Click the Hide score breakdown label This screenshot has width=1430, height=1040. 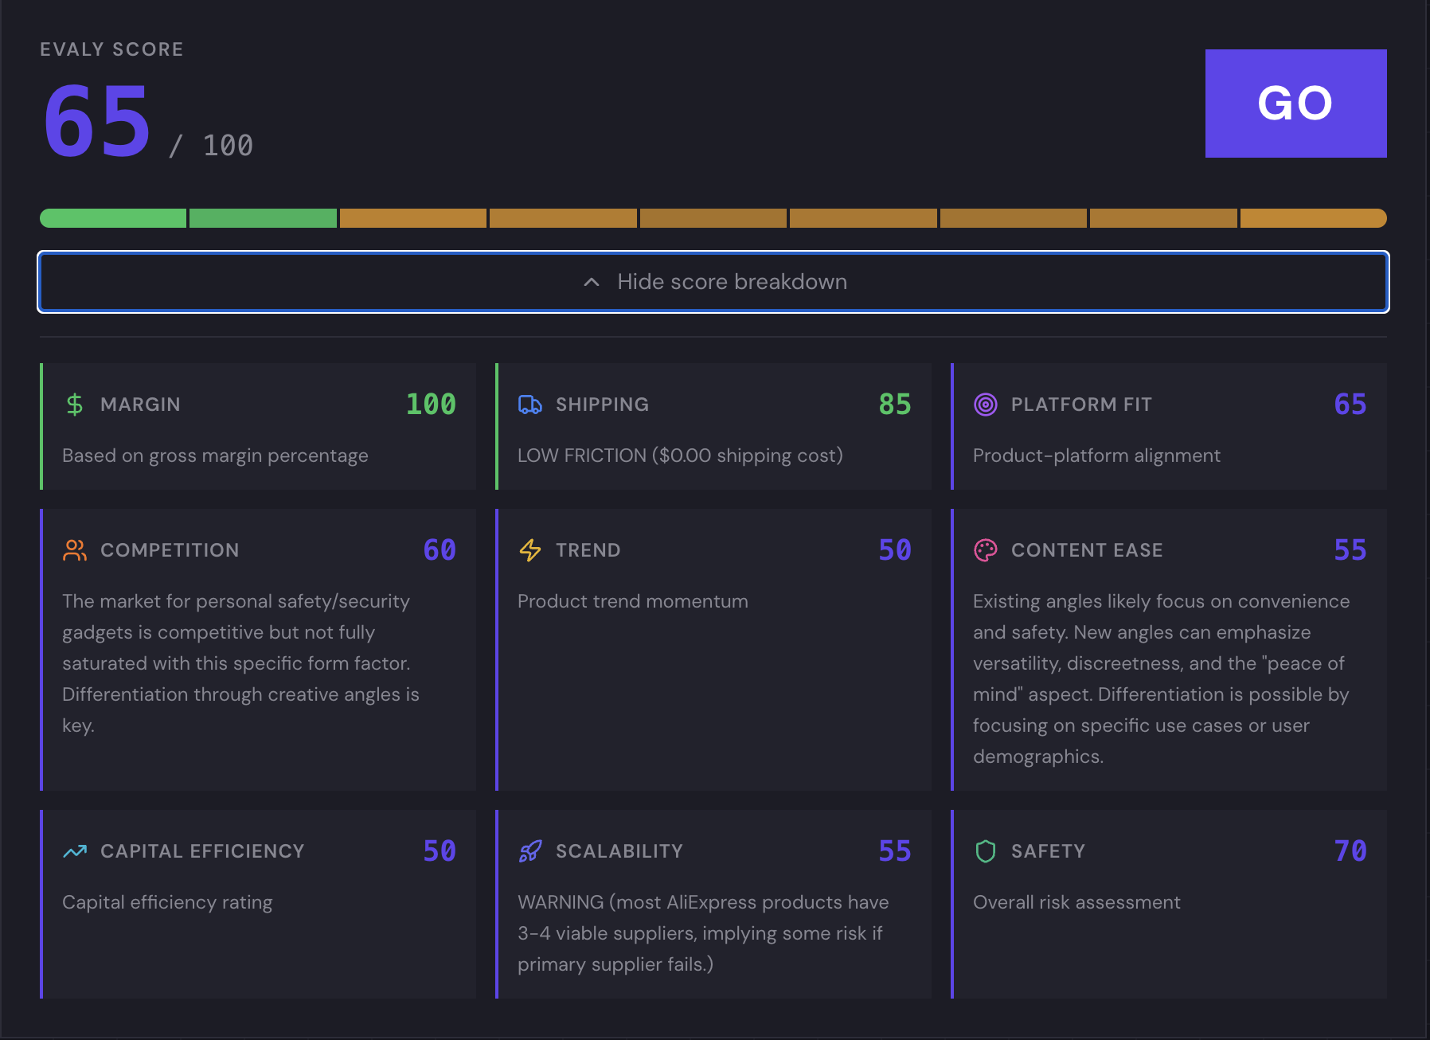[x=733, y=282]
